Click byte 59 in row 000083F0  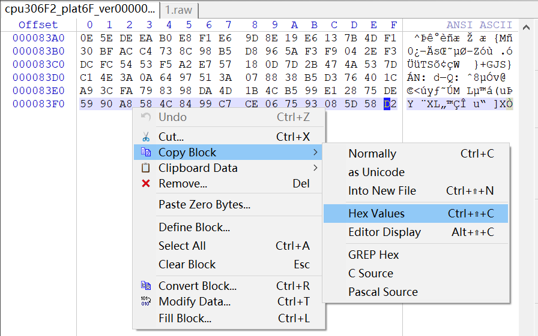point(86,104)
